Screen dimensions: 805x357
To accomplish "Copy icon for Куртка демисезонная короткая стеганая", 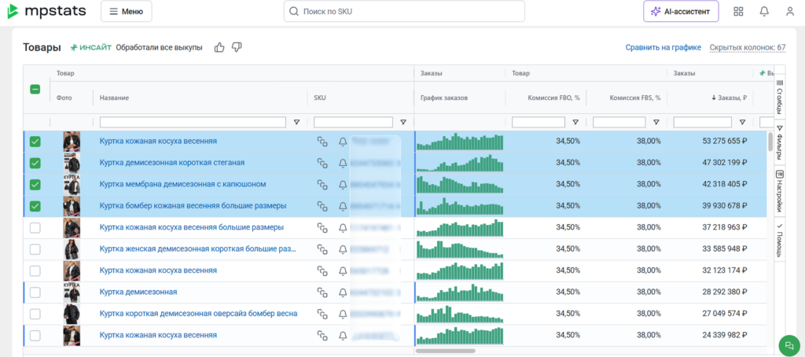I will [322, 163].
